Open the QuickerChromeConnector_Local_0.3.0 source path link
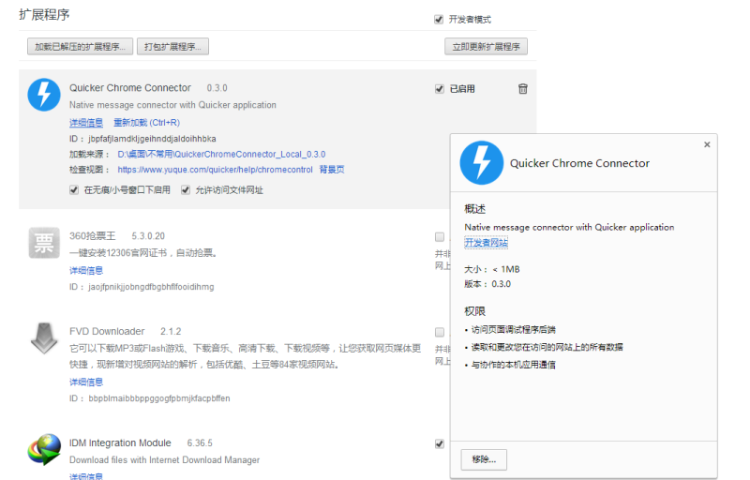This screenshot has height=480, width=750. 221,155
